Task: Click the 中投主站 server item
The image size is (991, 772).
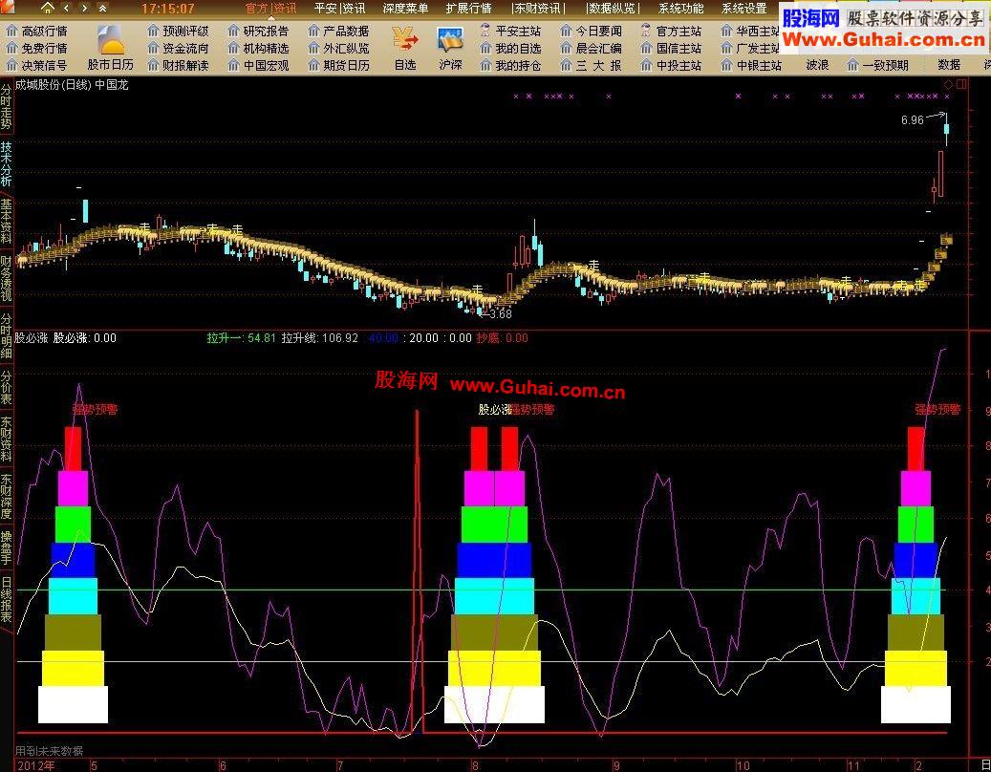Action: (x=671, y=65)
